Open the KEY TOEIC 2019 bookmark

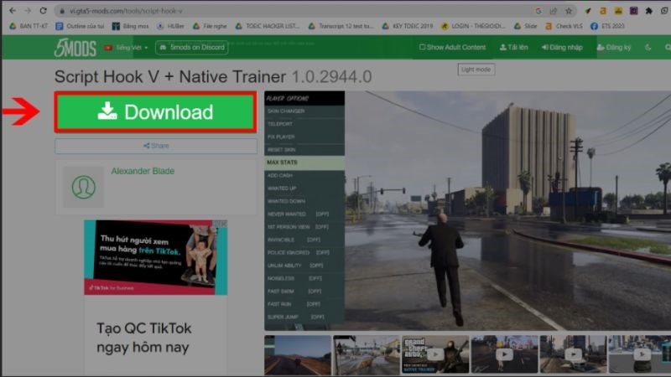(408, 26)
